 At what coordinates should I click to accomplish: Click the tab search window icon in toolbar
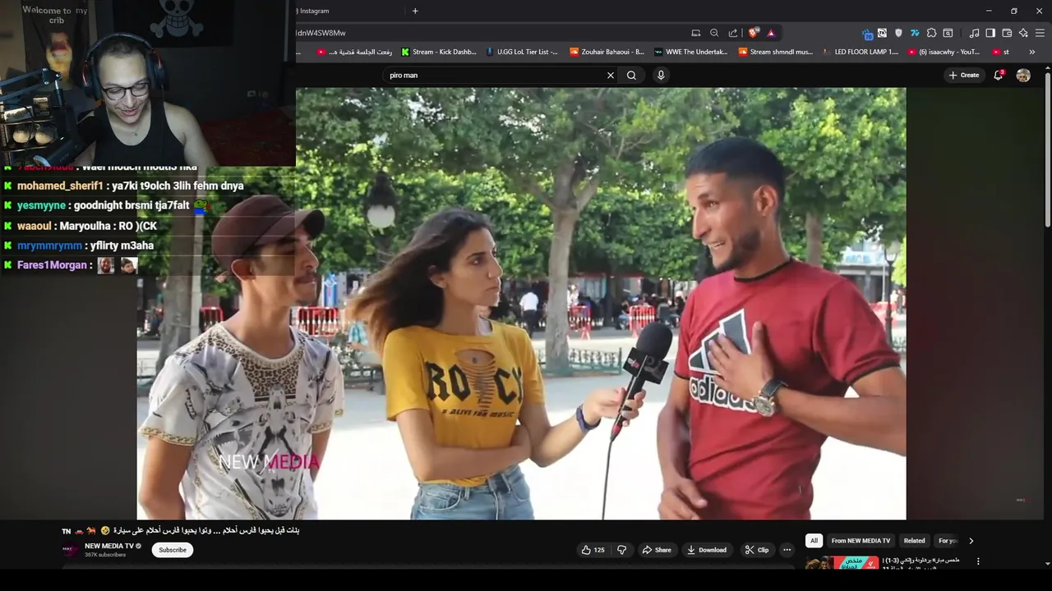click(948, 33)
